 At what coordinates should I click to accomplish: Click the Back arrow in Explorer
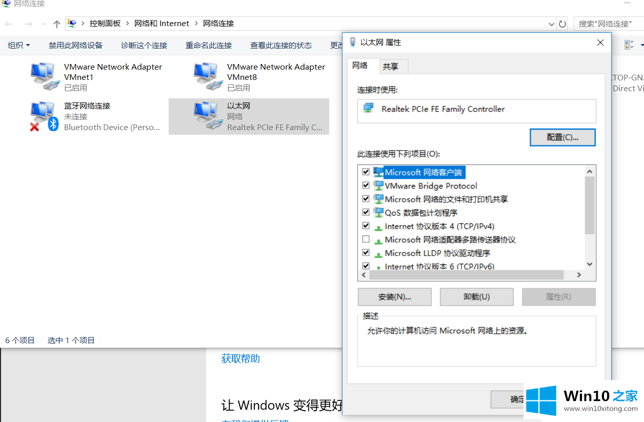click(x=9, y=24)
